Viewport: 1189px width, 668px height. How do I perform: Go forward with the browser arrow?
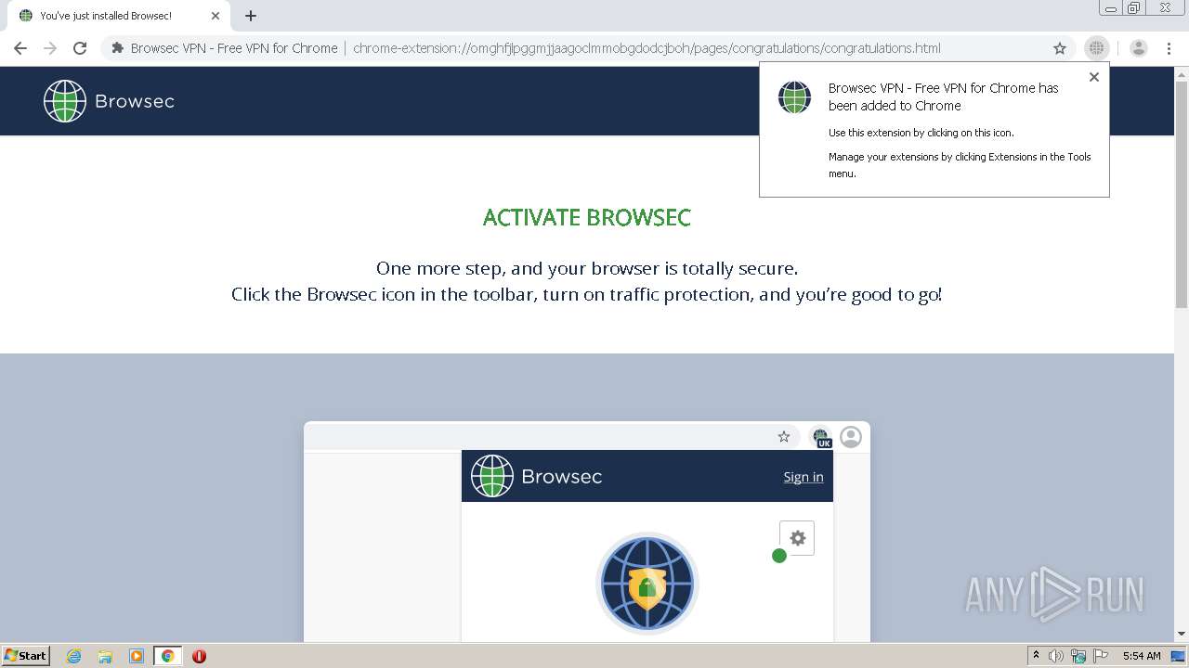click(x=50, y=48)
